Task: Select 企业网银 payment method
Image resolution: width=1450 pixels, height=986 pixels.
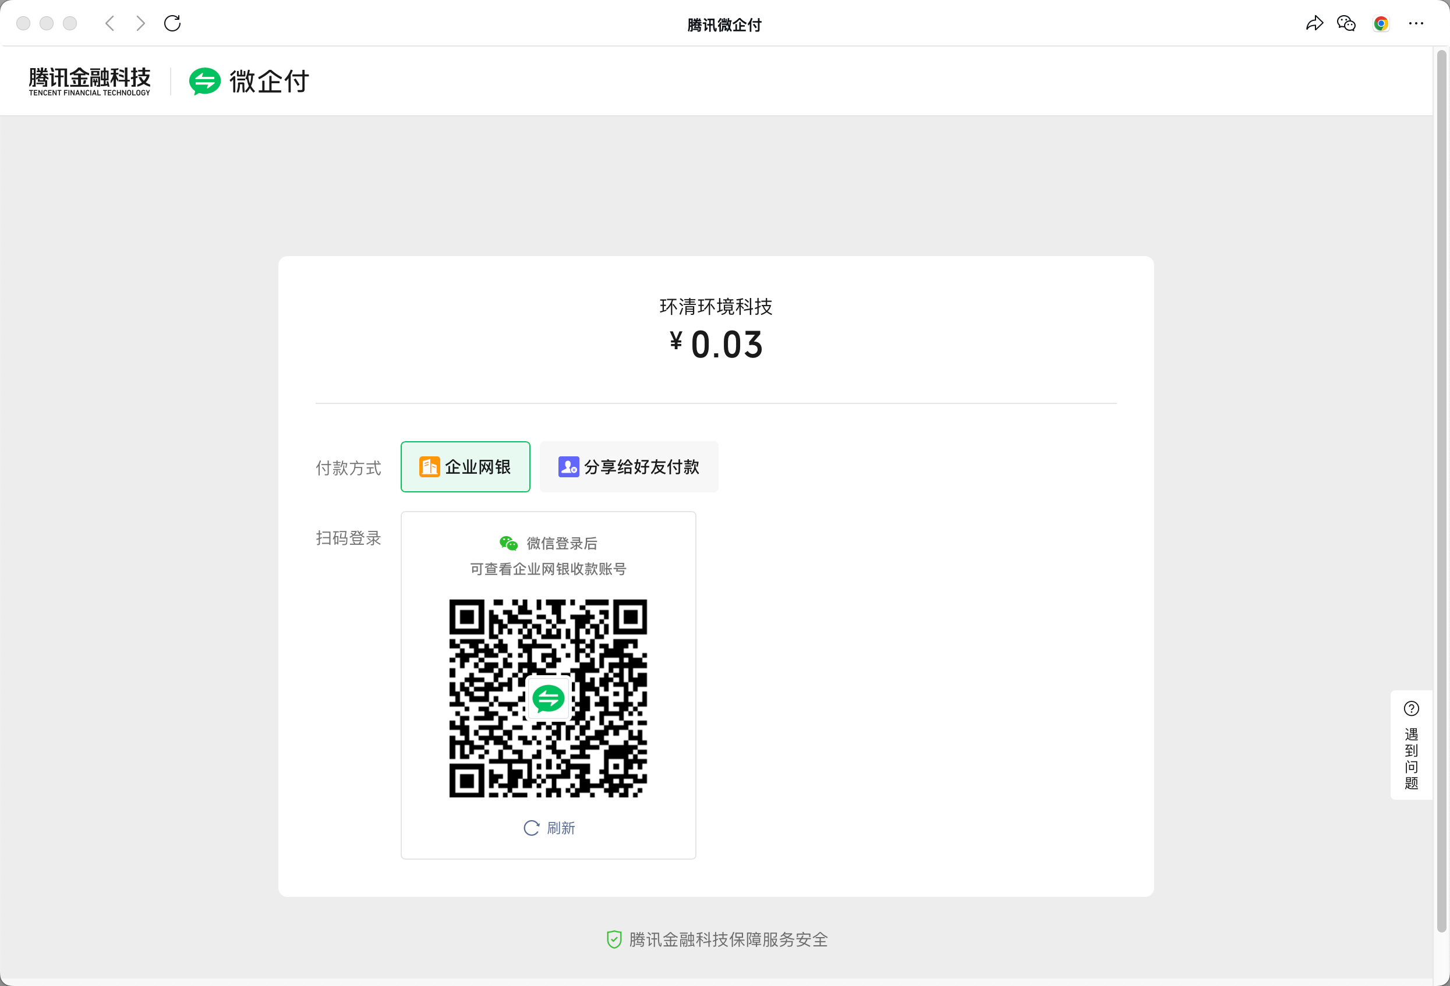Action: tap(465, 467)
